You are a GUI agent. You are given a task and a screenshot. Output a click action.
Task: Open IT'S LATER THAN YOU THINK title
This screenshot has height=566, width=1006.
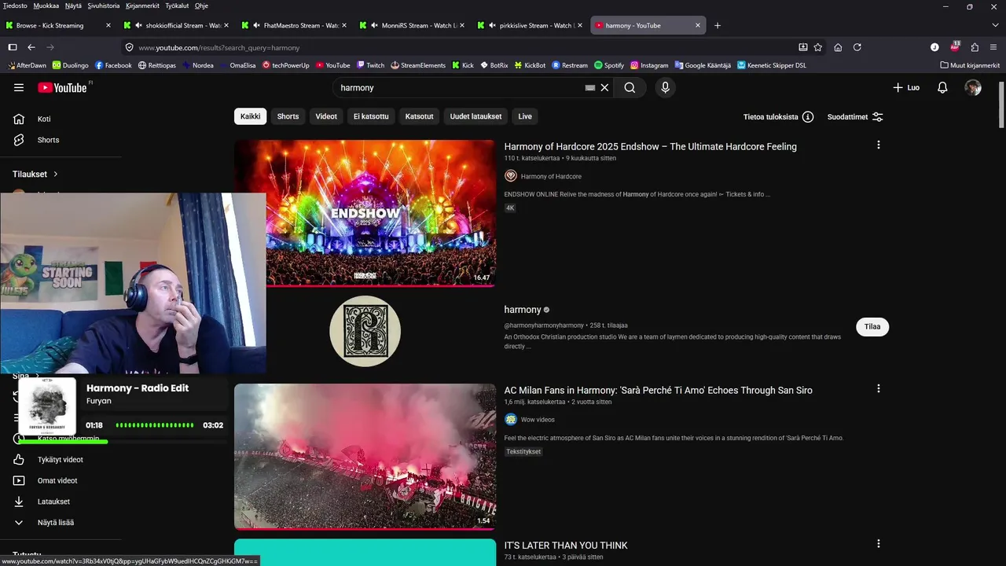coord(566,546)
